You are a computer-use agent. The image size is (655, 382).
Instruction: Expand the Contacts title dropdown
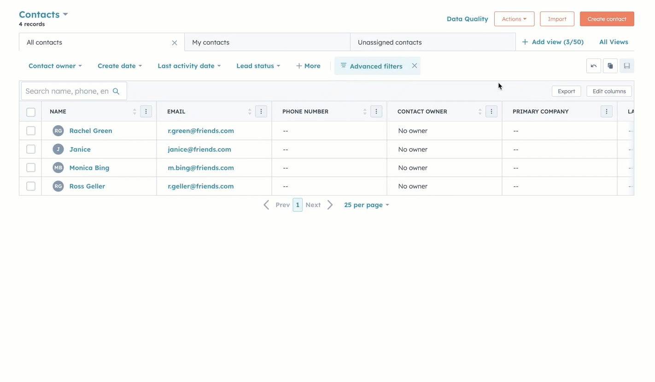point(65,14)
